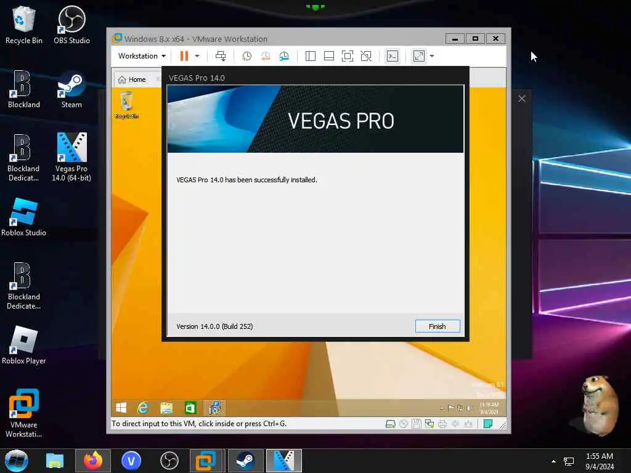Select Recycle Bin inside the VM desktop

(x=126, y=105)
